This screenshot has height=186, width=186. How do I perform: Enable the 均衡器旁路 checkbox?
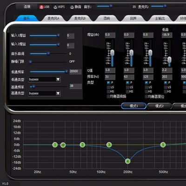pos(108,96)
